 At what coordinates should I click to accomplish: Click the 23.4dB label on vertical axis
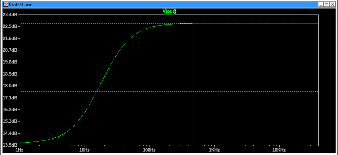[10, 15]
